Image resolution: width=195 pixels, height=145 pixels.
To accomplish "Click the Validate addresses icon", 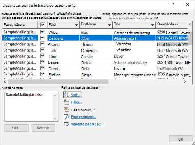I will (66, 124).
